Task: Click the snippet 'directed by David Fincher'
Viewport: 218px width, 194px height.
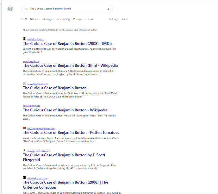Action: point(69,72)
